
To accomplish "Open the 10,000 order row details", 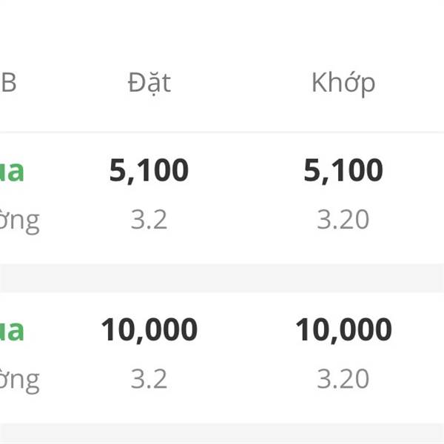I will [x=244, y=355].
